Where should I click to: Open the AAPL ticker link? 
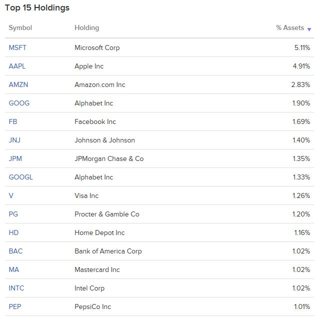17,66
